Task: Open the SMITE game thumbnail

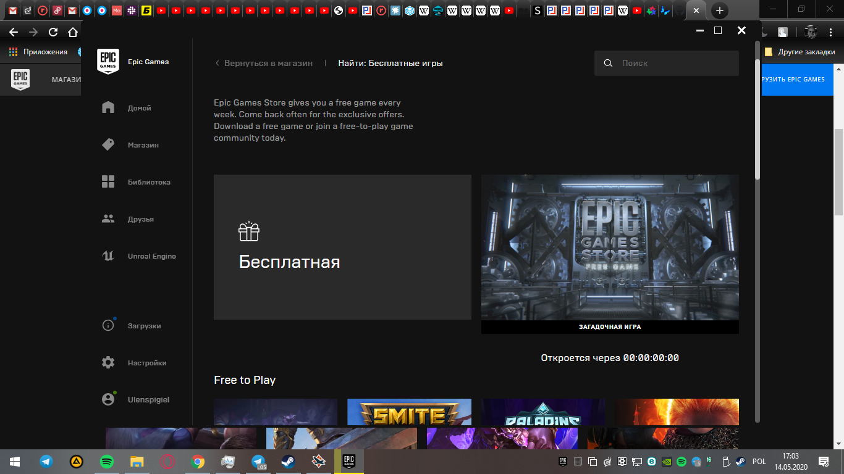Action: [409, 412]
